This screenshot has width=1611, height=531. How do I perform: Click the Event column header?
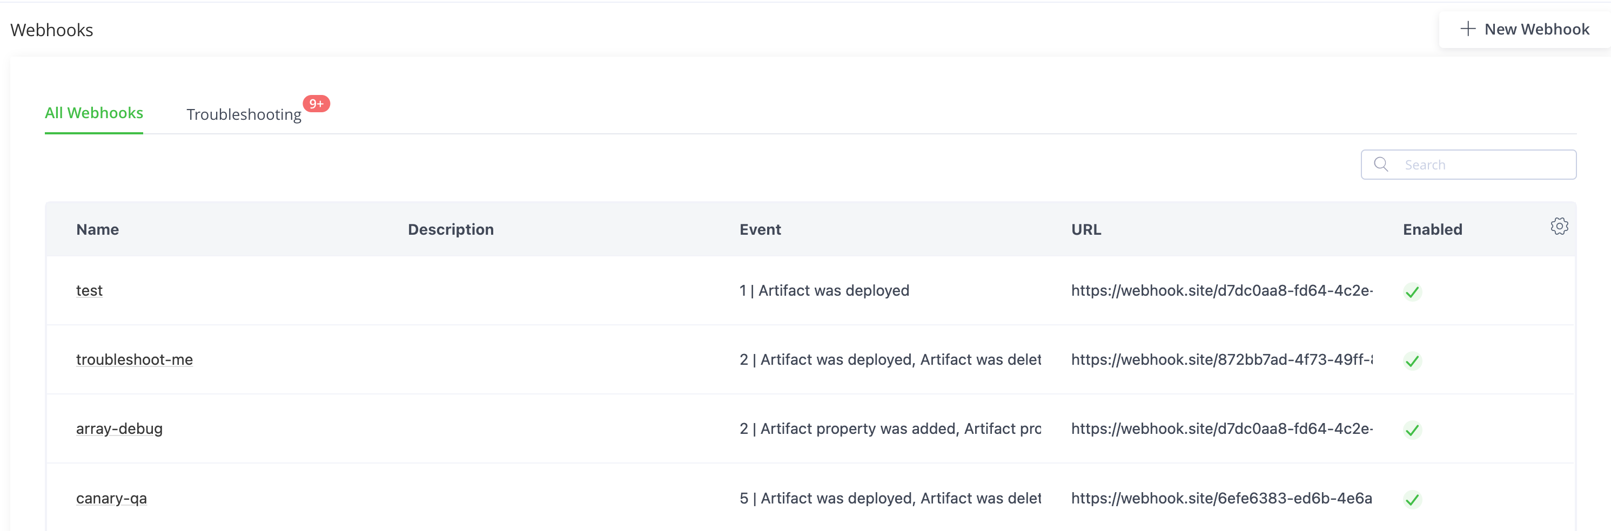tap(760, 229)
